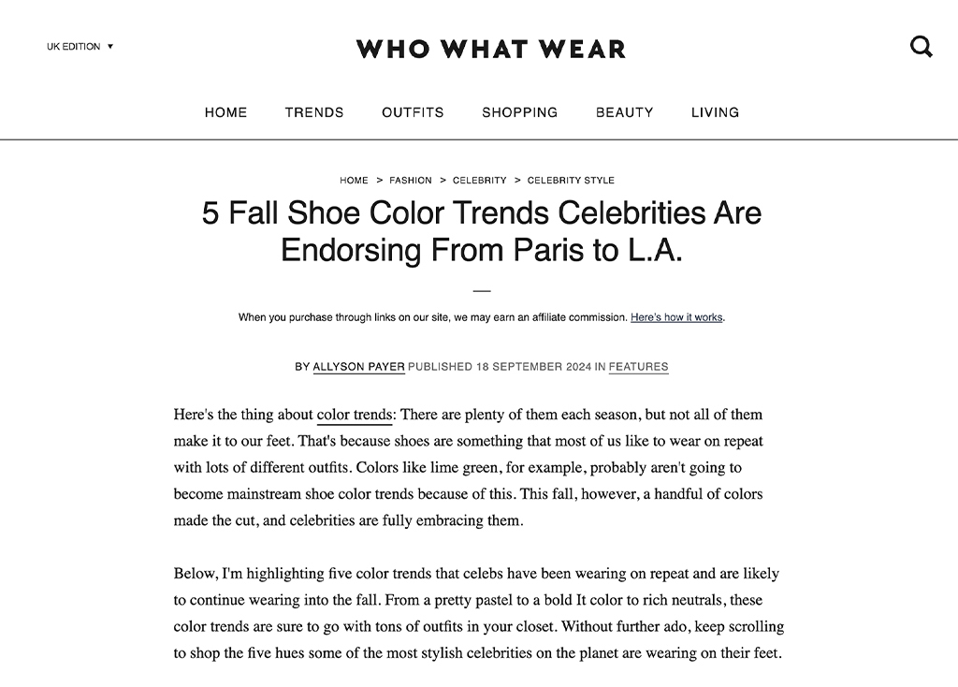Open the Beauty navigation section

coord(624,112)
